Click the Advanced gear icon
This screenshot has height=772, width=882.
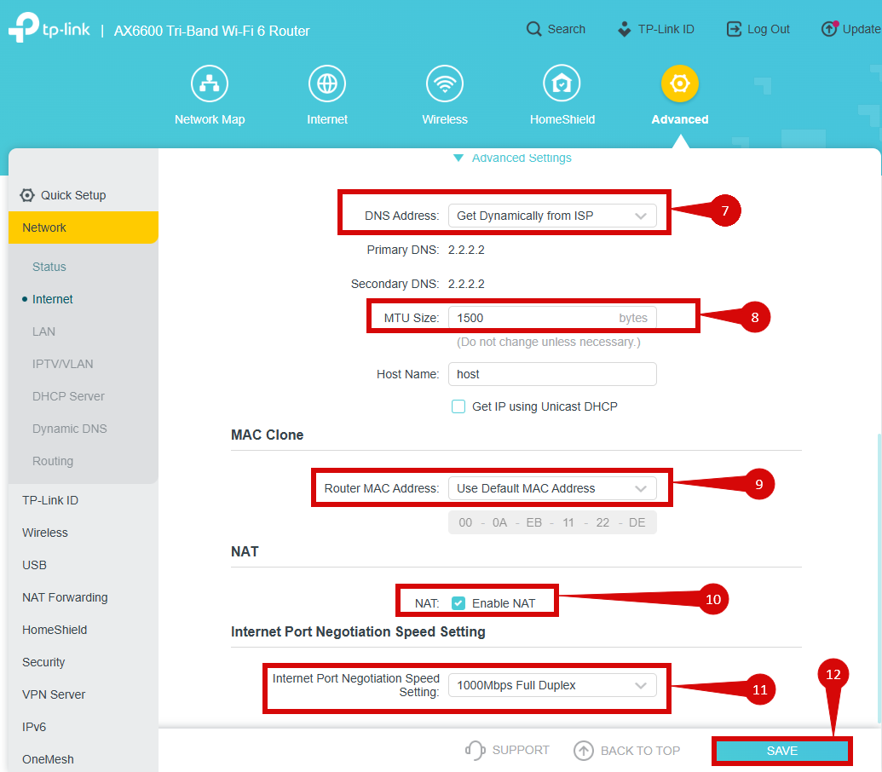click(x=679, y=84)
